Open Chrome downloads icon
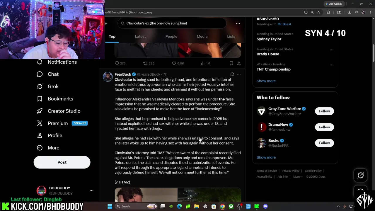375x211 pixels. [x=349, y=12]
